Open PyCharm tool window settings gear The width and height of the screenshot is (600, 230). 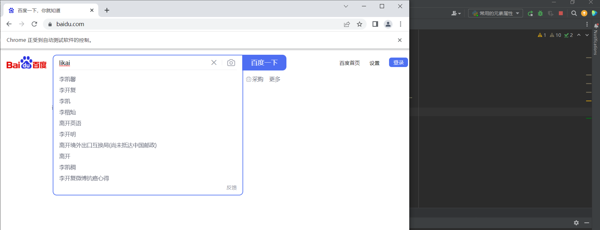pos(576,223)
